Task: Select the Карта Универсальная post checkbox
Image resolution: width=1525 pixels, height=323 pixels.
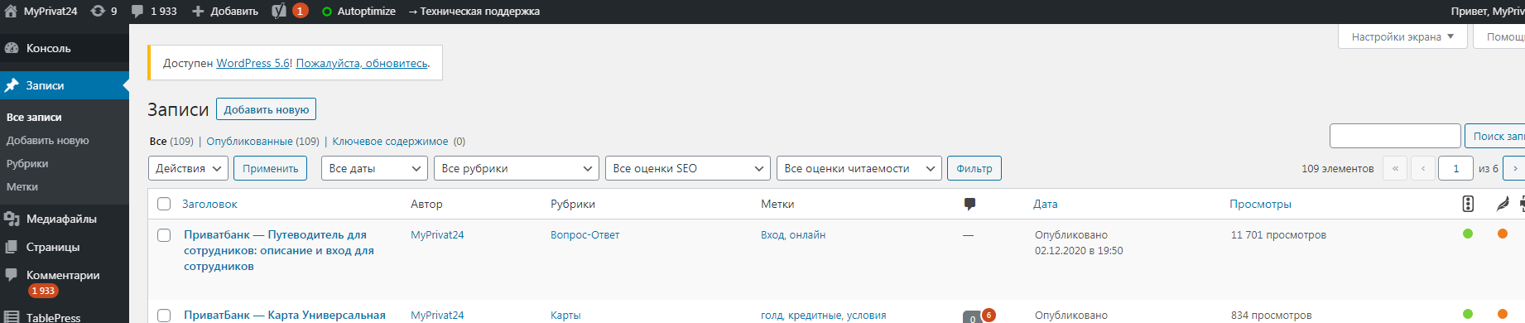Action: 164,316
